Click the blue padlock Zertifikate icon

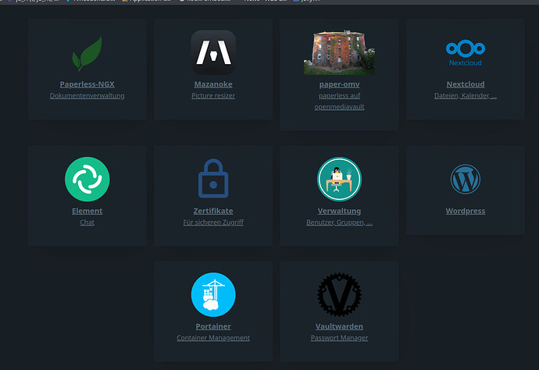pyautogui.click(x=213, y=179)
